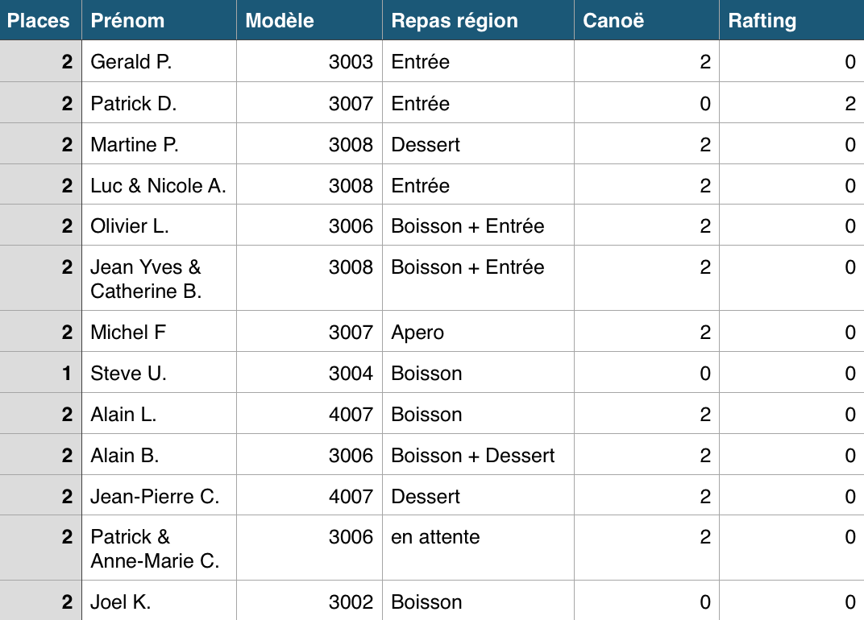This screenshot has width=864, height=620.
Task: Click the Patrick D. Rafting value cell
Action: point(791,102)
